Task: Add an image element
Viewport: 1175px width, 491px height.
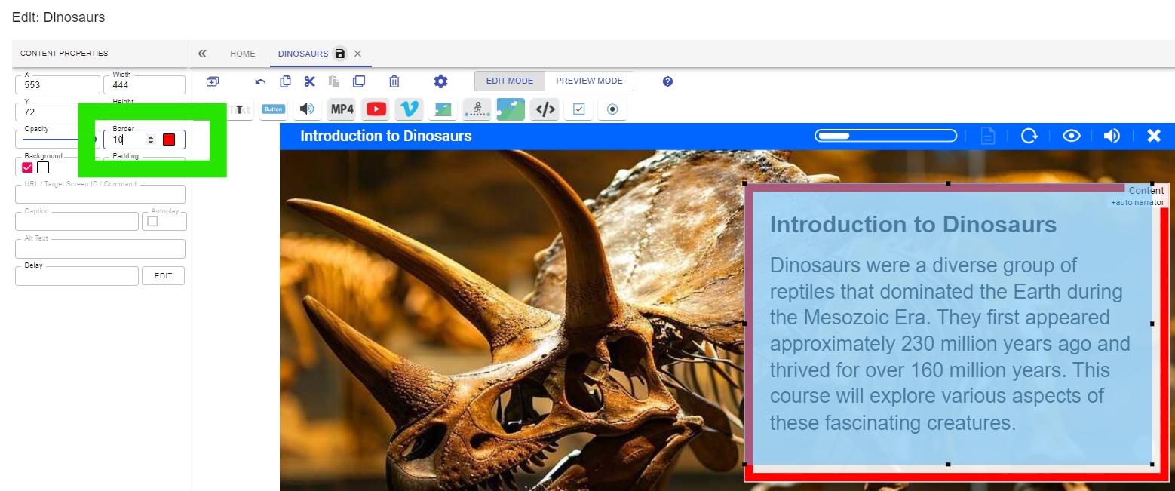Action: [x=443, y=109]
